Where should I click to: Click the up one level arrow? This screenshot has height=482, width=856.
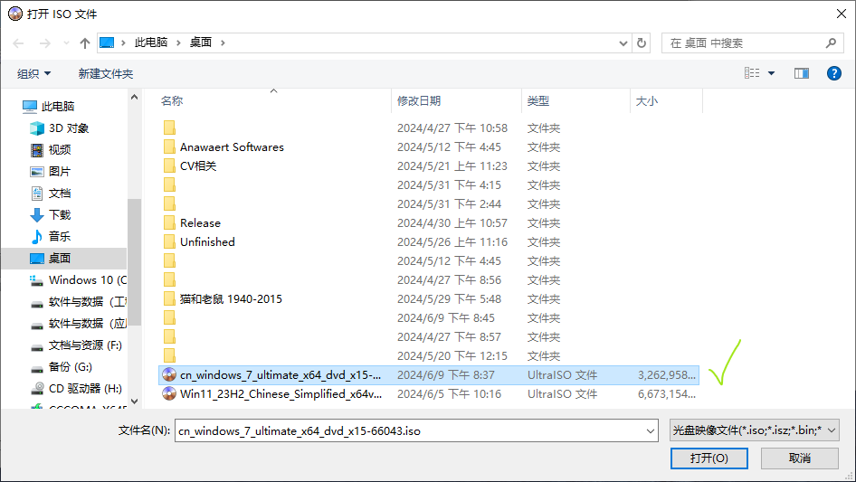[85, 43]
